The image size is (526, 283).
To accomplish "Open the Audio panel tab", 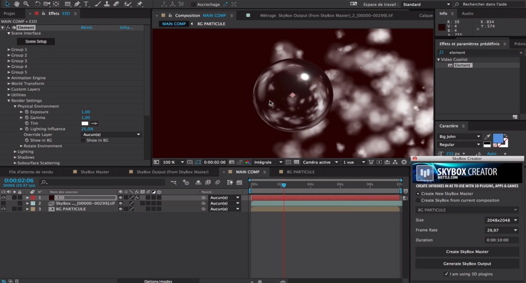I will 467,14.
